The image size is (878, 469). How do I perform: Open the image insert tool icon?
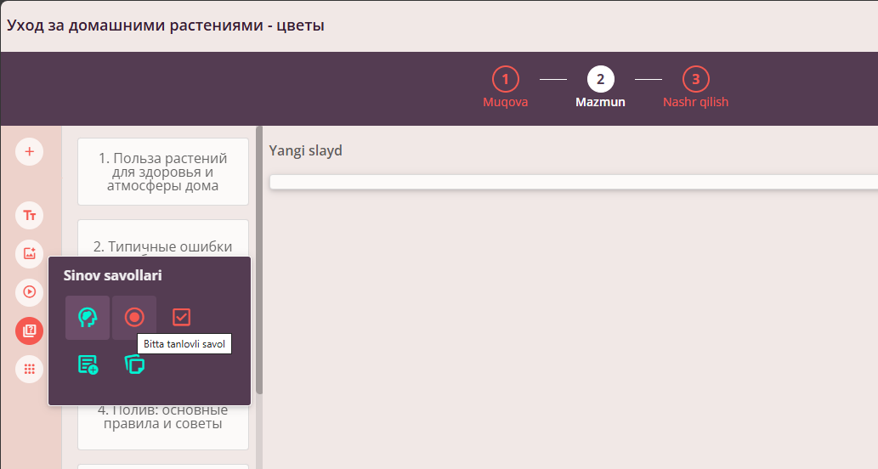pyautogui.click(x=29, y=253)
